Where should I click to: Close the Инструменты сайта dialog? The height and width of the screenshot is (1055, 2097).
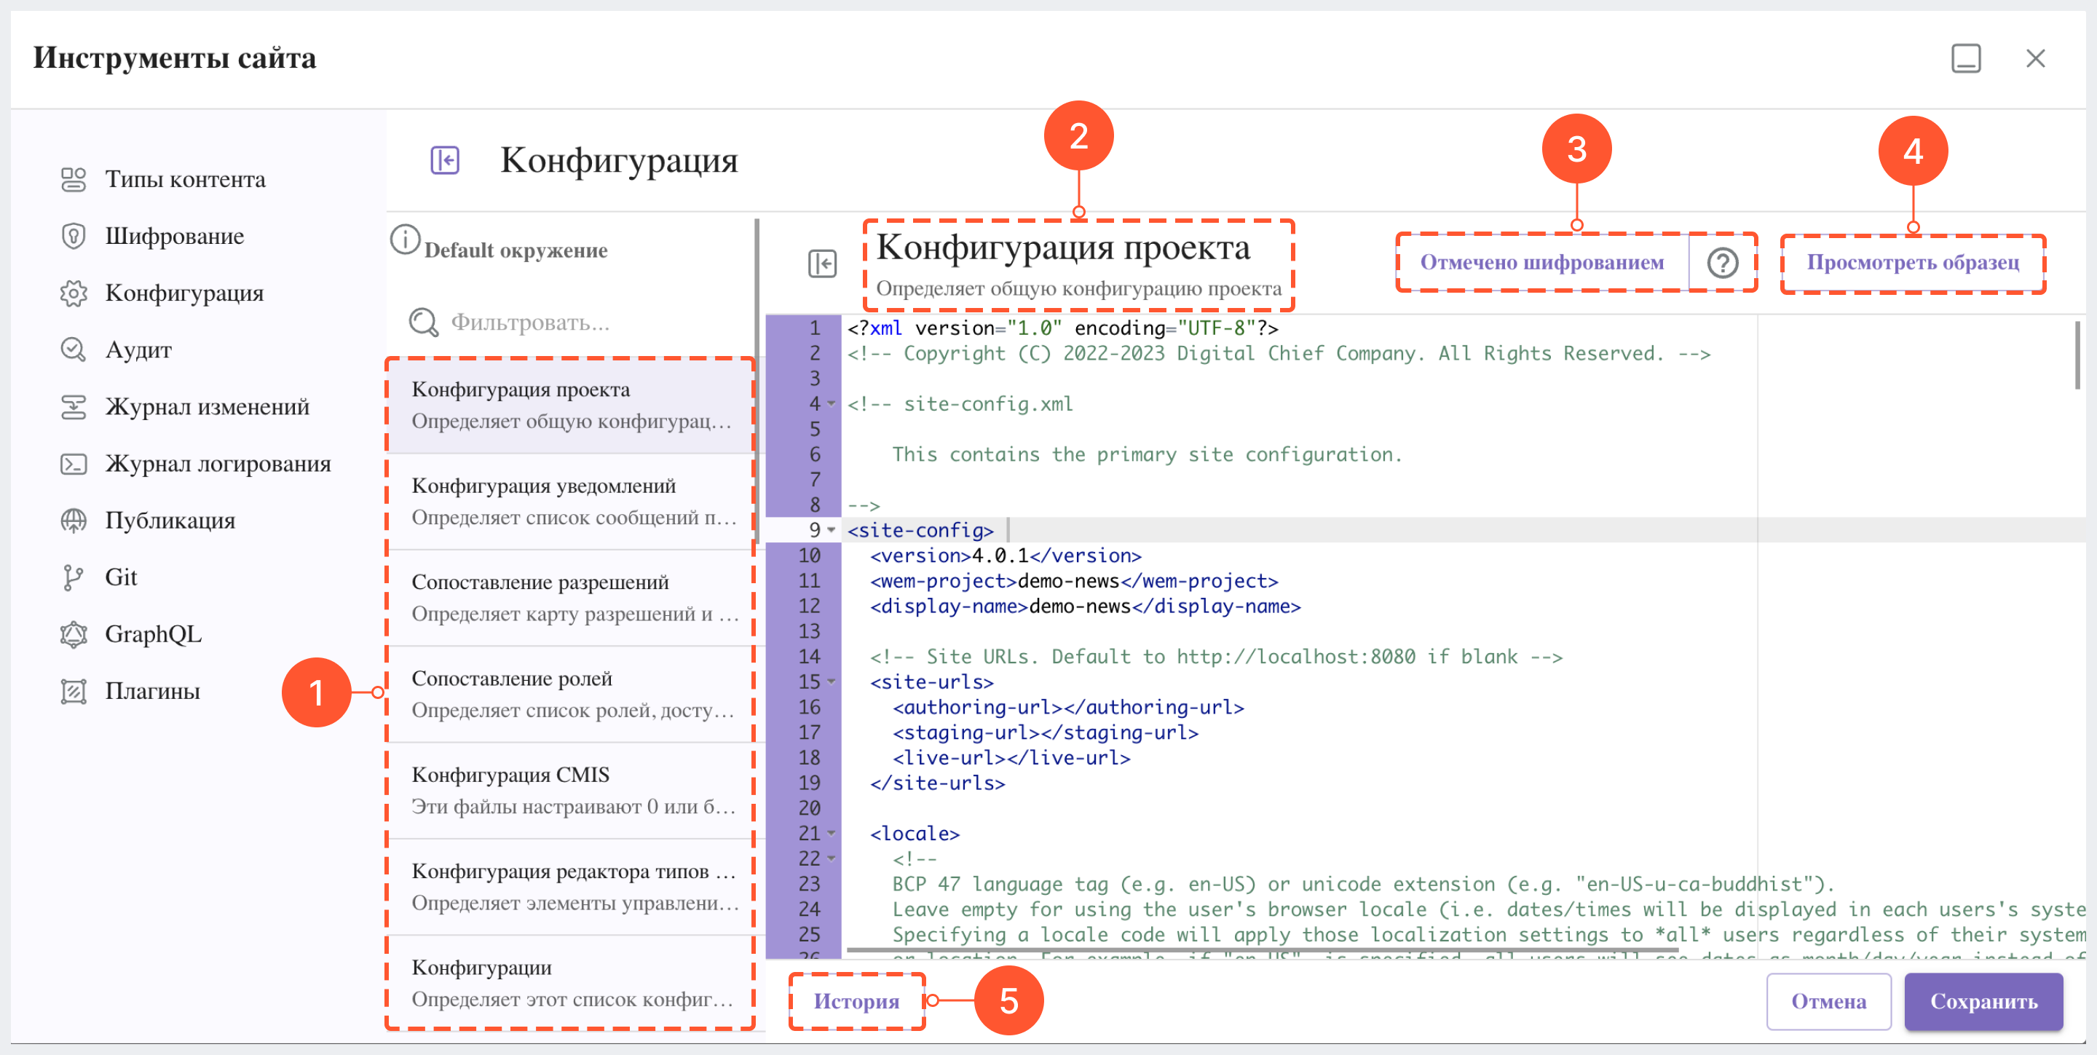tap(2035, 58)
